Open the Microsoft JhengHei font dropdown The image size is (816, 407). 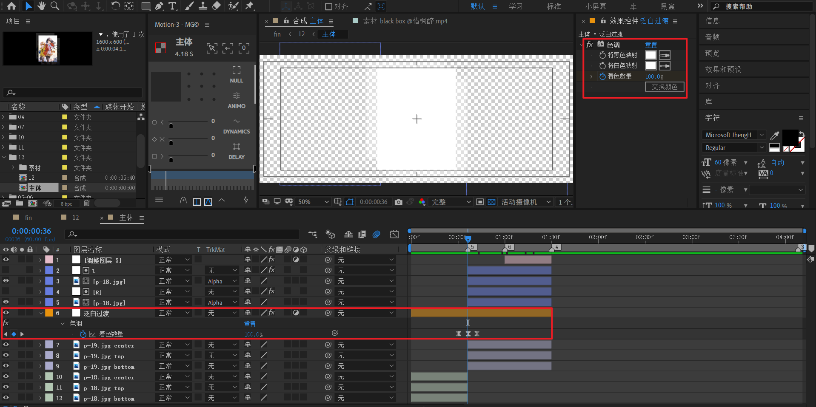point(762,135)
